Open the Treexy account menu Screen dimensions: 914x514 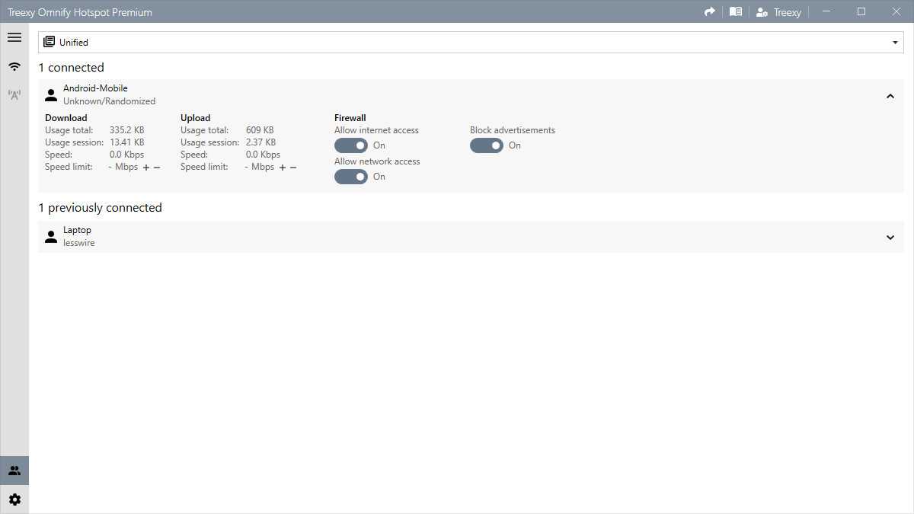(778, 11)
